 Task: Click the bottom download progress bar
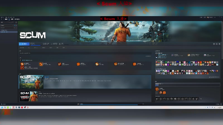[112, 105]
